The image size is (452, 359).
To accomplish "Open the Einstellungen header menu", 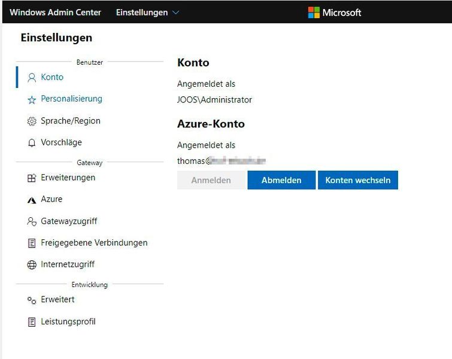I will (x=147, y=13).
